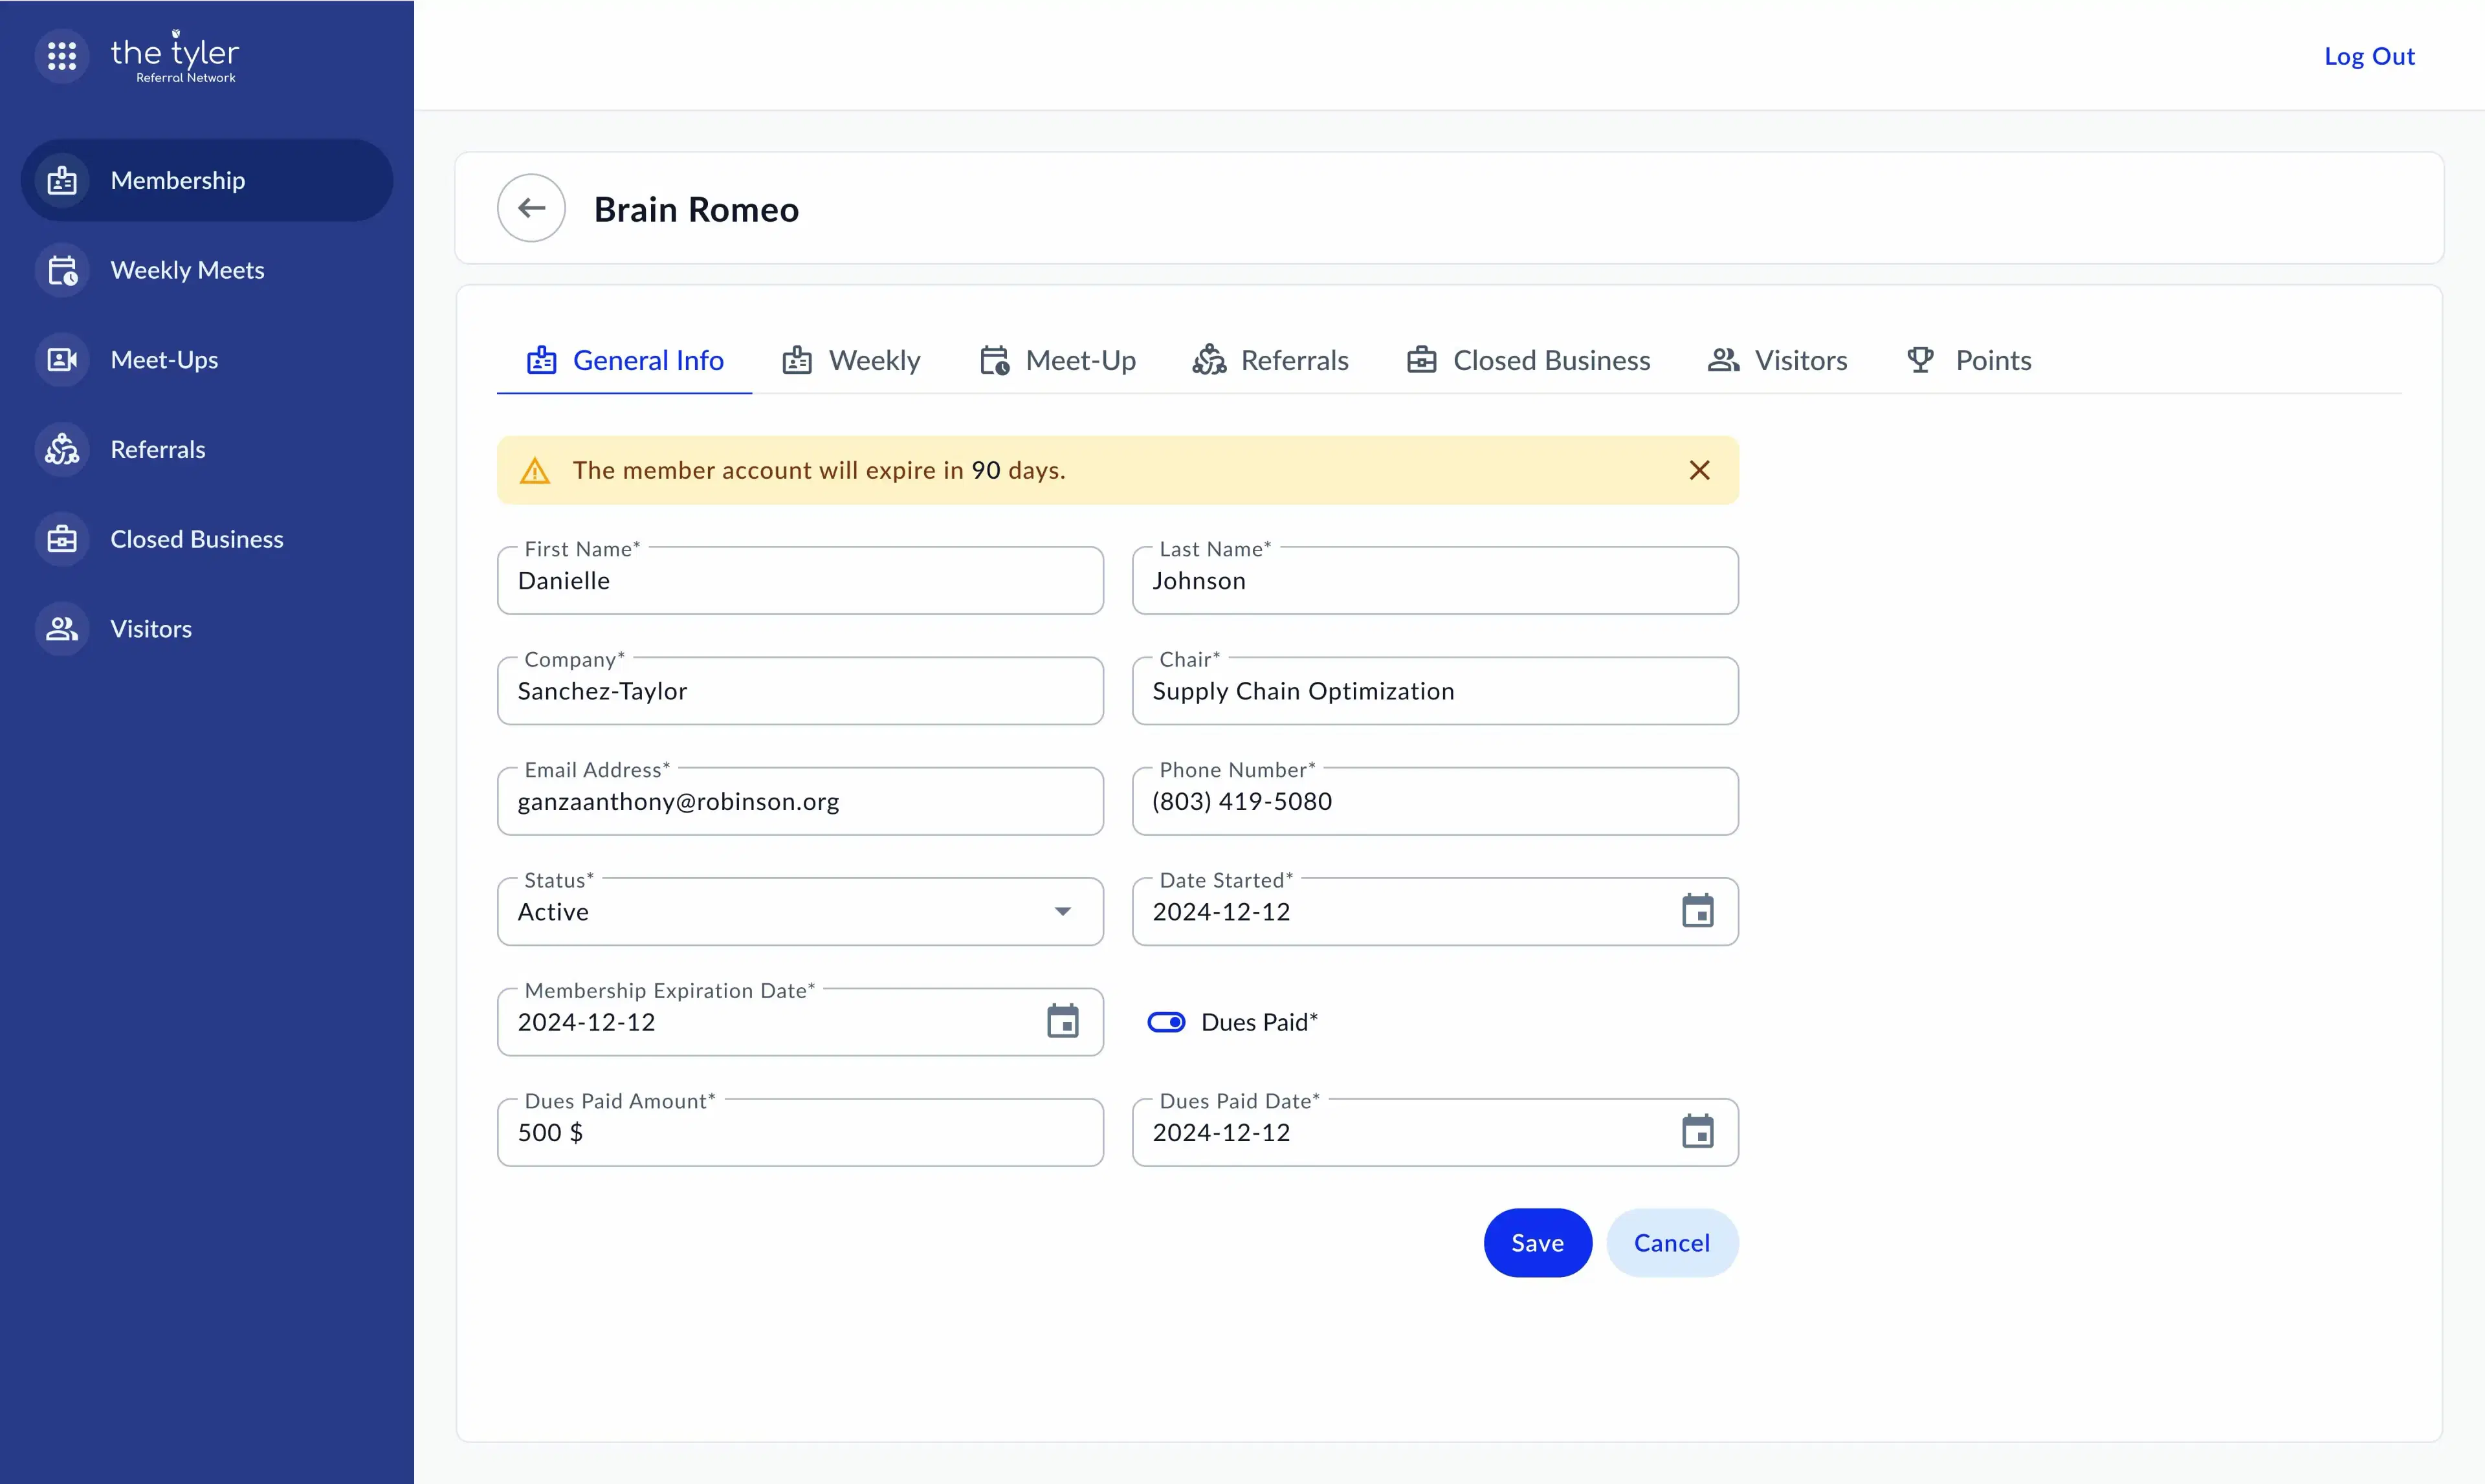Click the Save button
Screen dimensions: 2485x1484
click(x=1536, y=1243)
